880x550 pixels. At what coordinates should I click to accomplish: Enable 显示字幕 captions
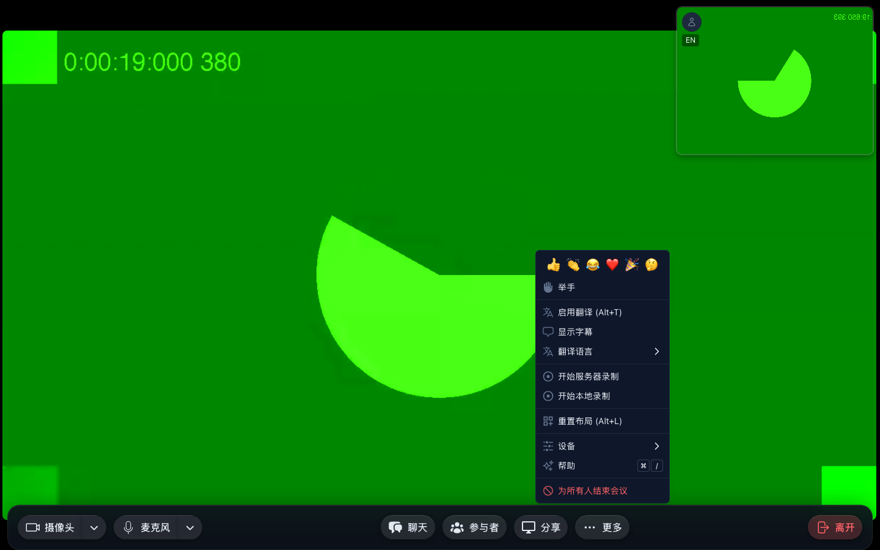point(603,332)
